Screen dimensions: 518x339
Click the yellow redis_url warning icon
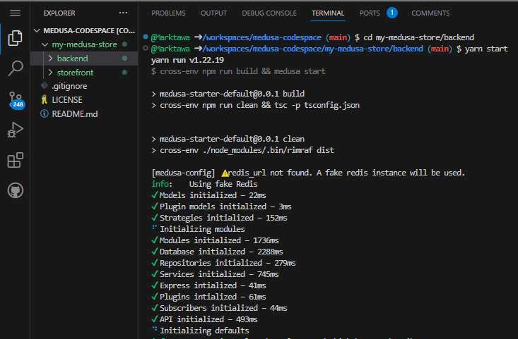click(225, 173)
